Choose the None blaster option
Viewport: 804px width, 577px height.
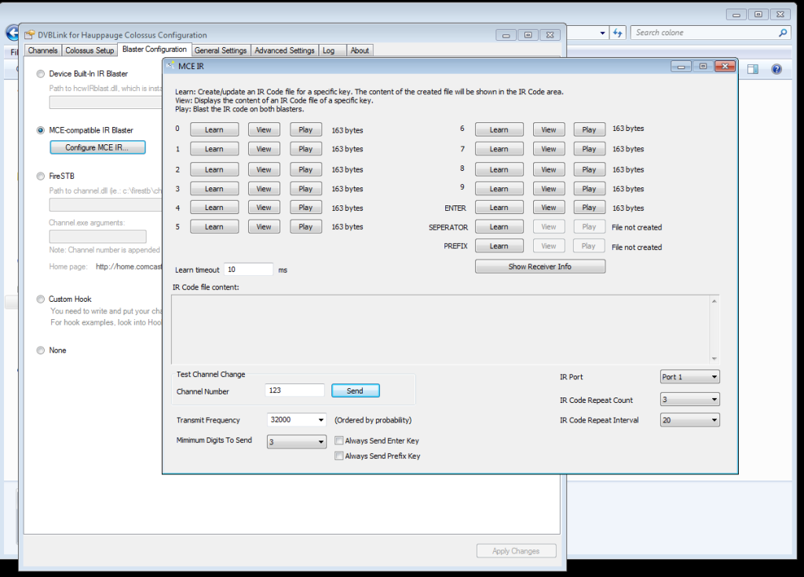pos(41,350)
